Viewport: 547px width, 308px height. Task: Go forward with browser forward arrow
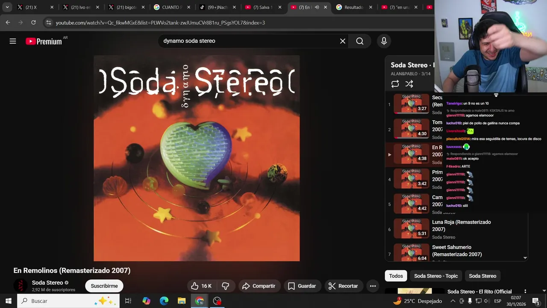21,22
